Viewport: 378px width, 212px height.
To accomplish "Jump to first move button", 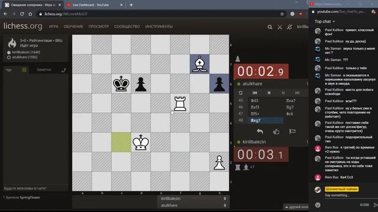I will point(255,93).
